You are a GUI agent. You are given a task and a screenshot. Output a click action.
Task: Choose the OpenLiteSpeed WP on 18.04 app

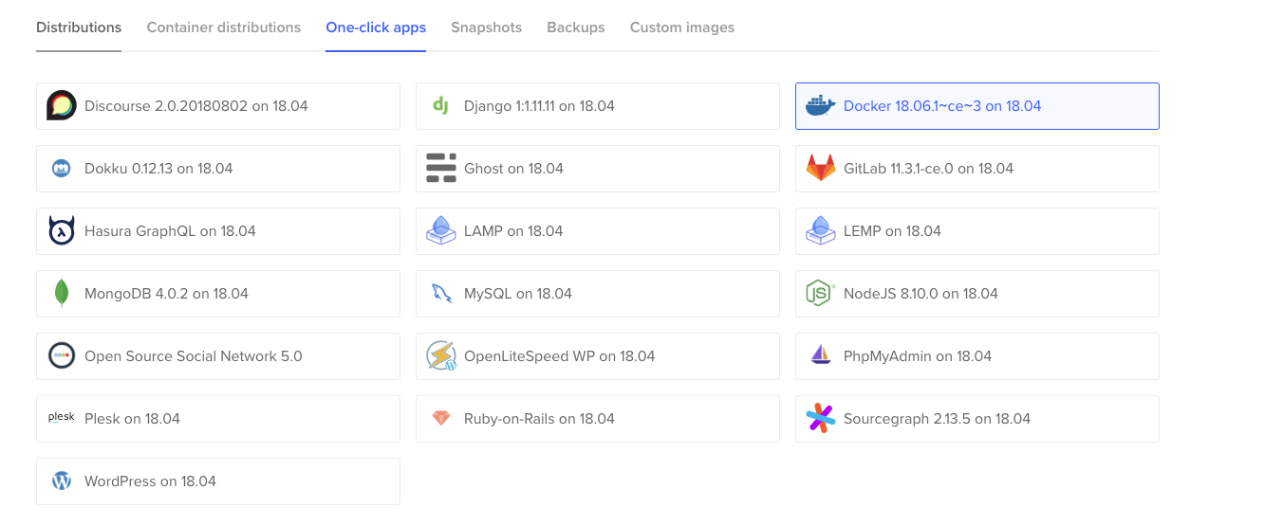coord(598,356)
